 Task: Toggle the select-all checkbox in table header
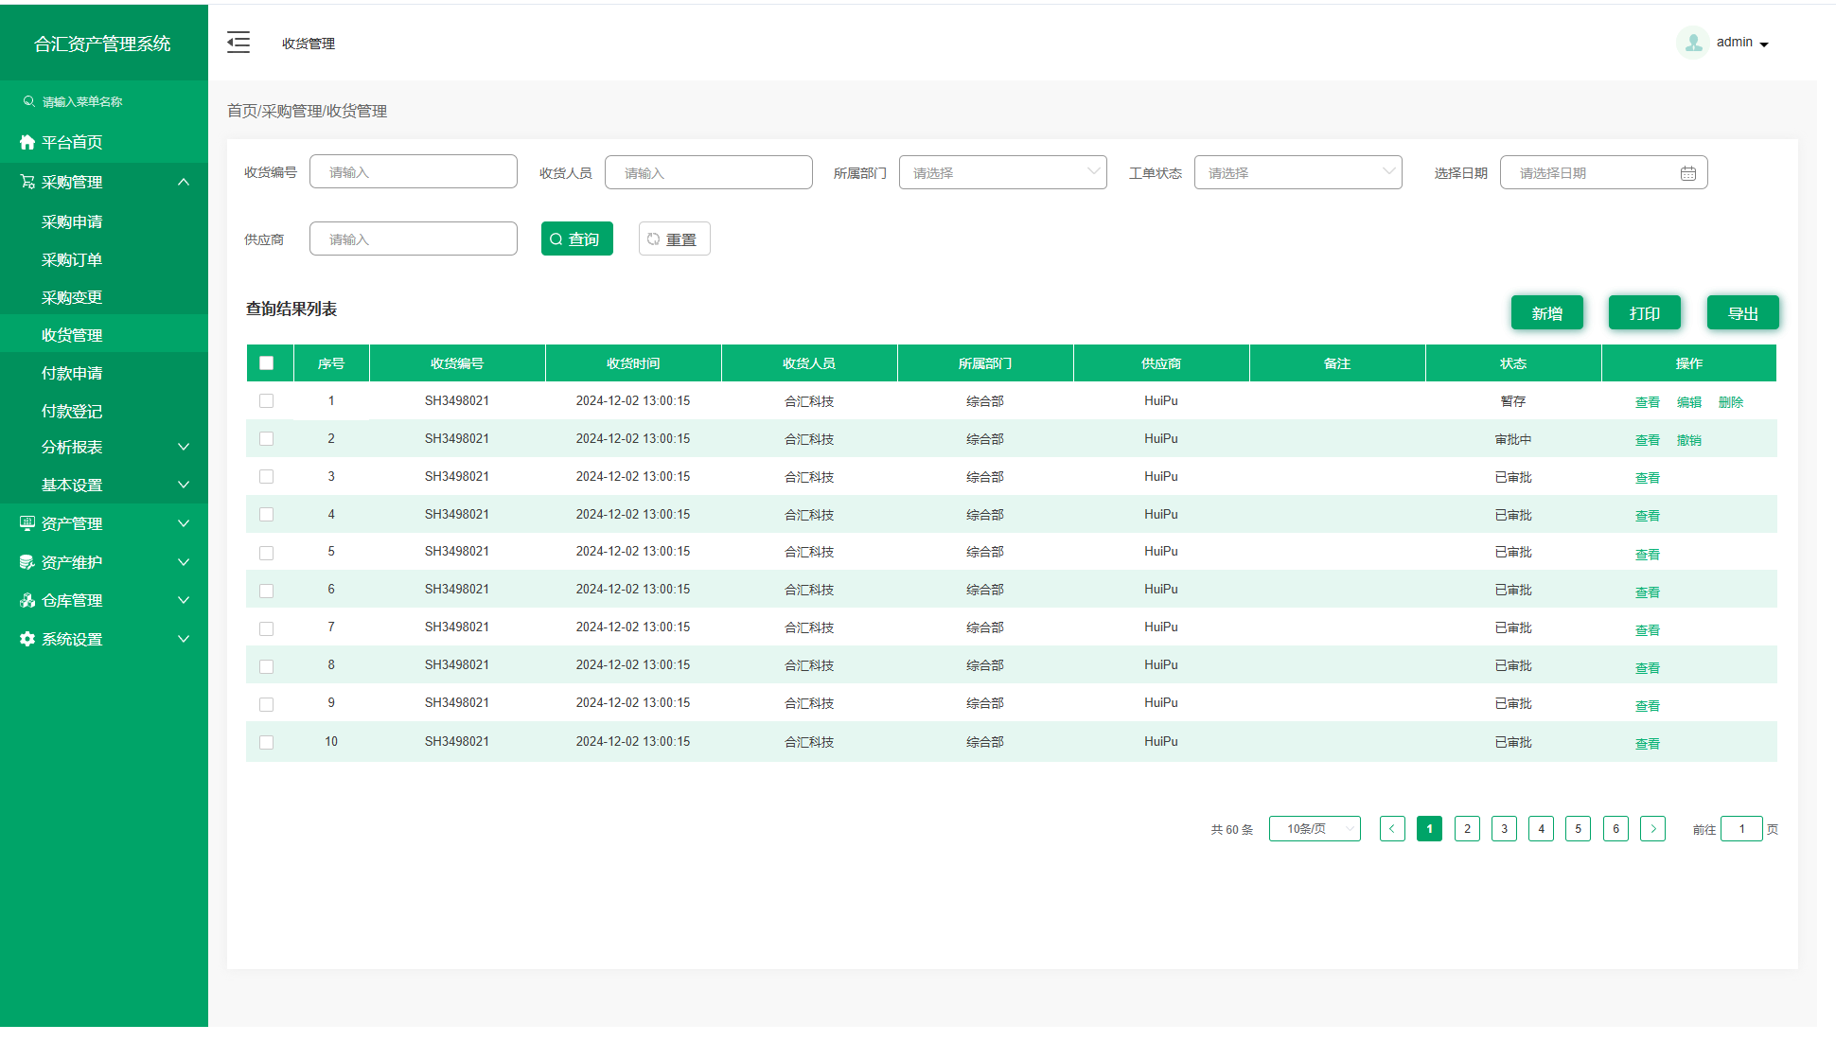coord(266,363)
